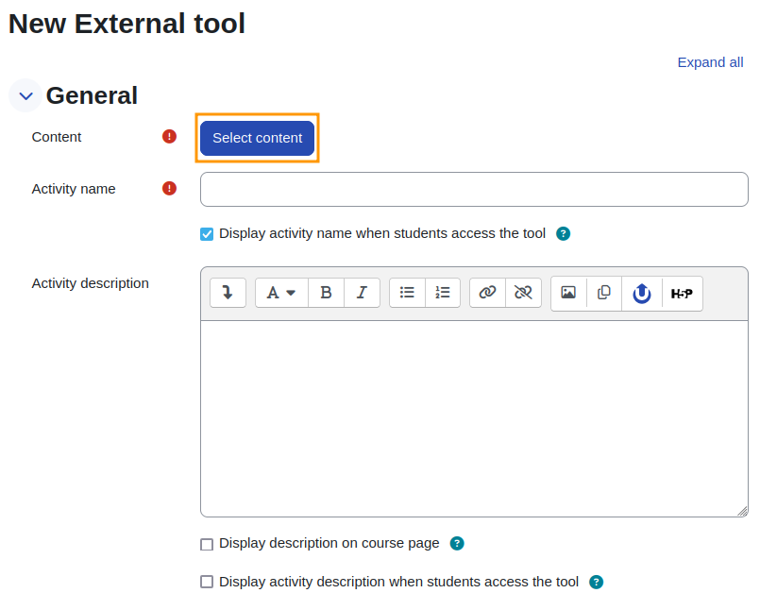Insert H5P content in editor
Image resolution: width=760 pixels, height=610 pixels.
point(682,294)
